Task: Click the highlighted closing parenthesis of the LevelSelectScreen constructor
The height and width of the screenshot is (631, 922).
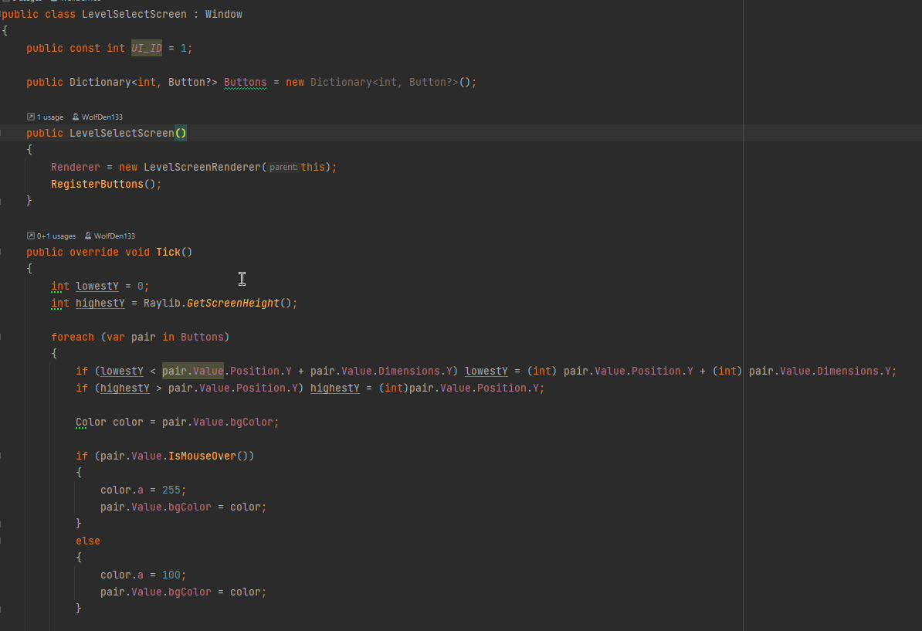Action: pyautogui.click(x=184, y=133)
